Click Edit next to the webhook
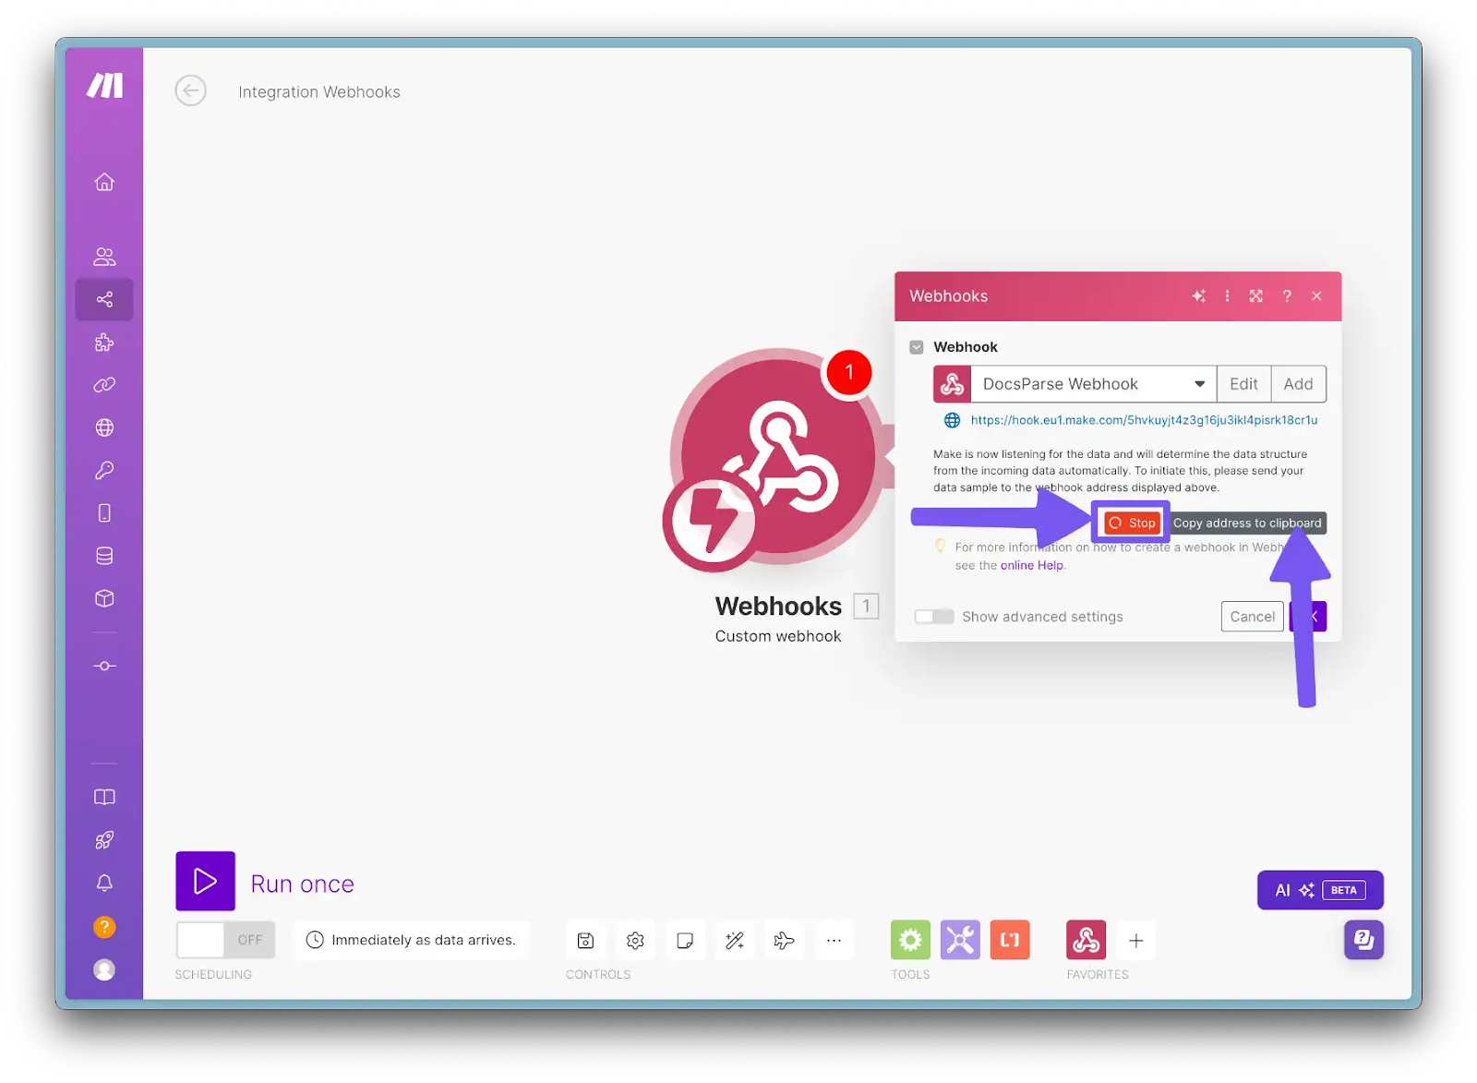Image resolution: width=1477 pixels, height=1083 pixels. click(1243, 384)
